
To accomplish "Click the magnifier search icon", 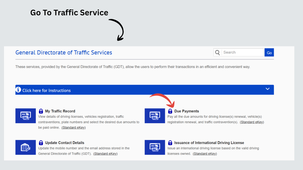I will click(x=217, y=53).
